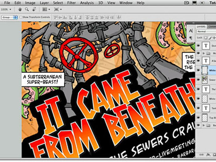Click the camera icon in the menu bar

[187, 3]
